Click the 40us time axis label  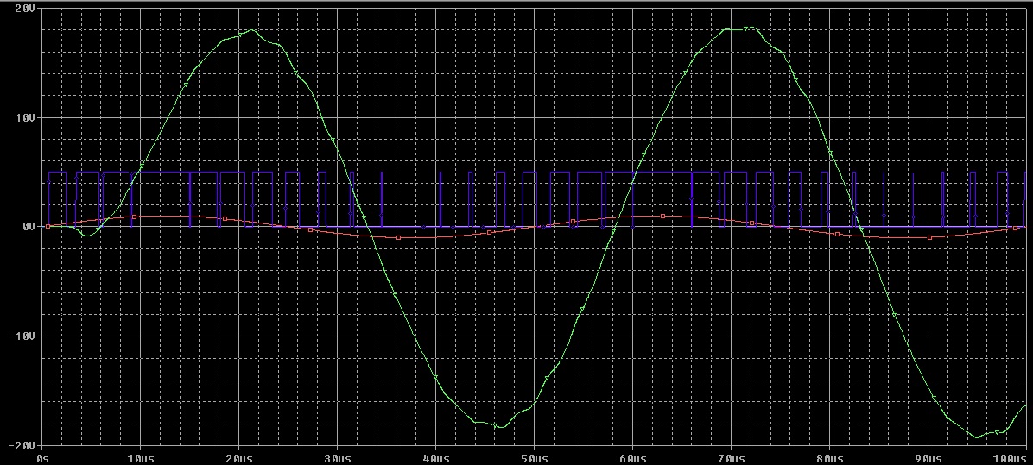click(434, 457)
